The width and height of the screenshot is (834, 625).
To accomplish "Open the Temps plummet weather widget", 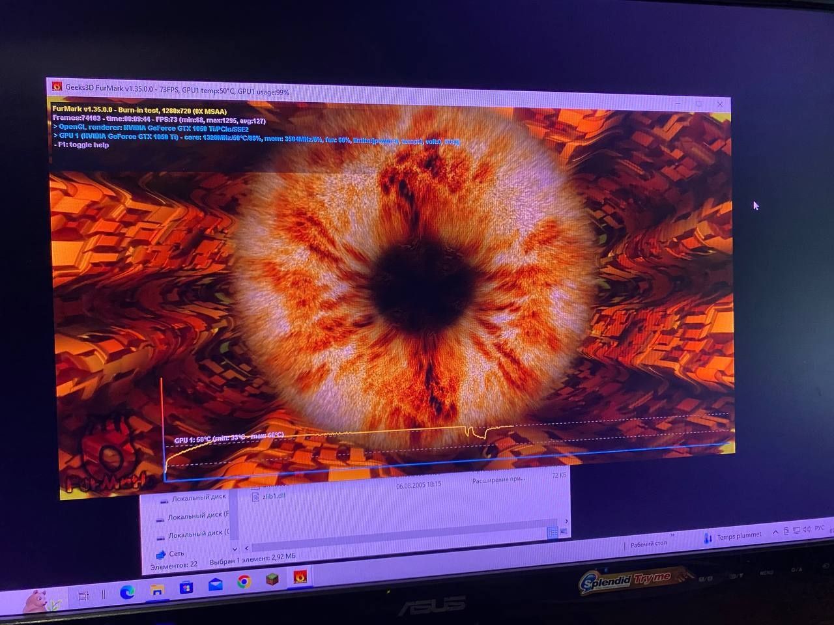I will coord(733,536).
